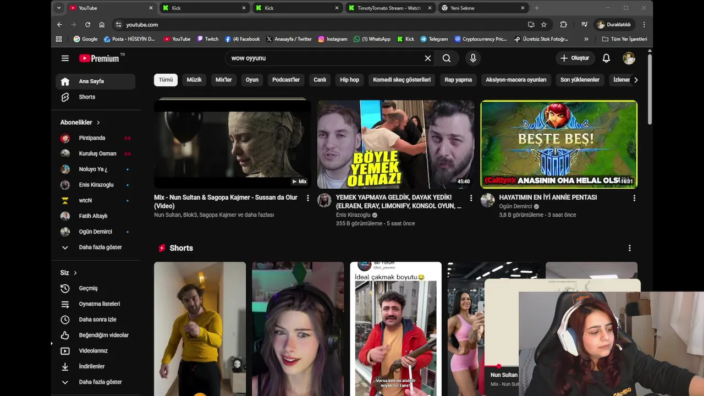Viewport: 704px width, 396px height.
Task: Click the magnifier search button
Action: pos(447,58)
